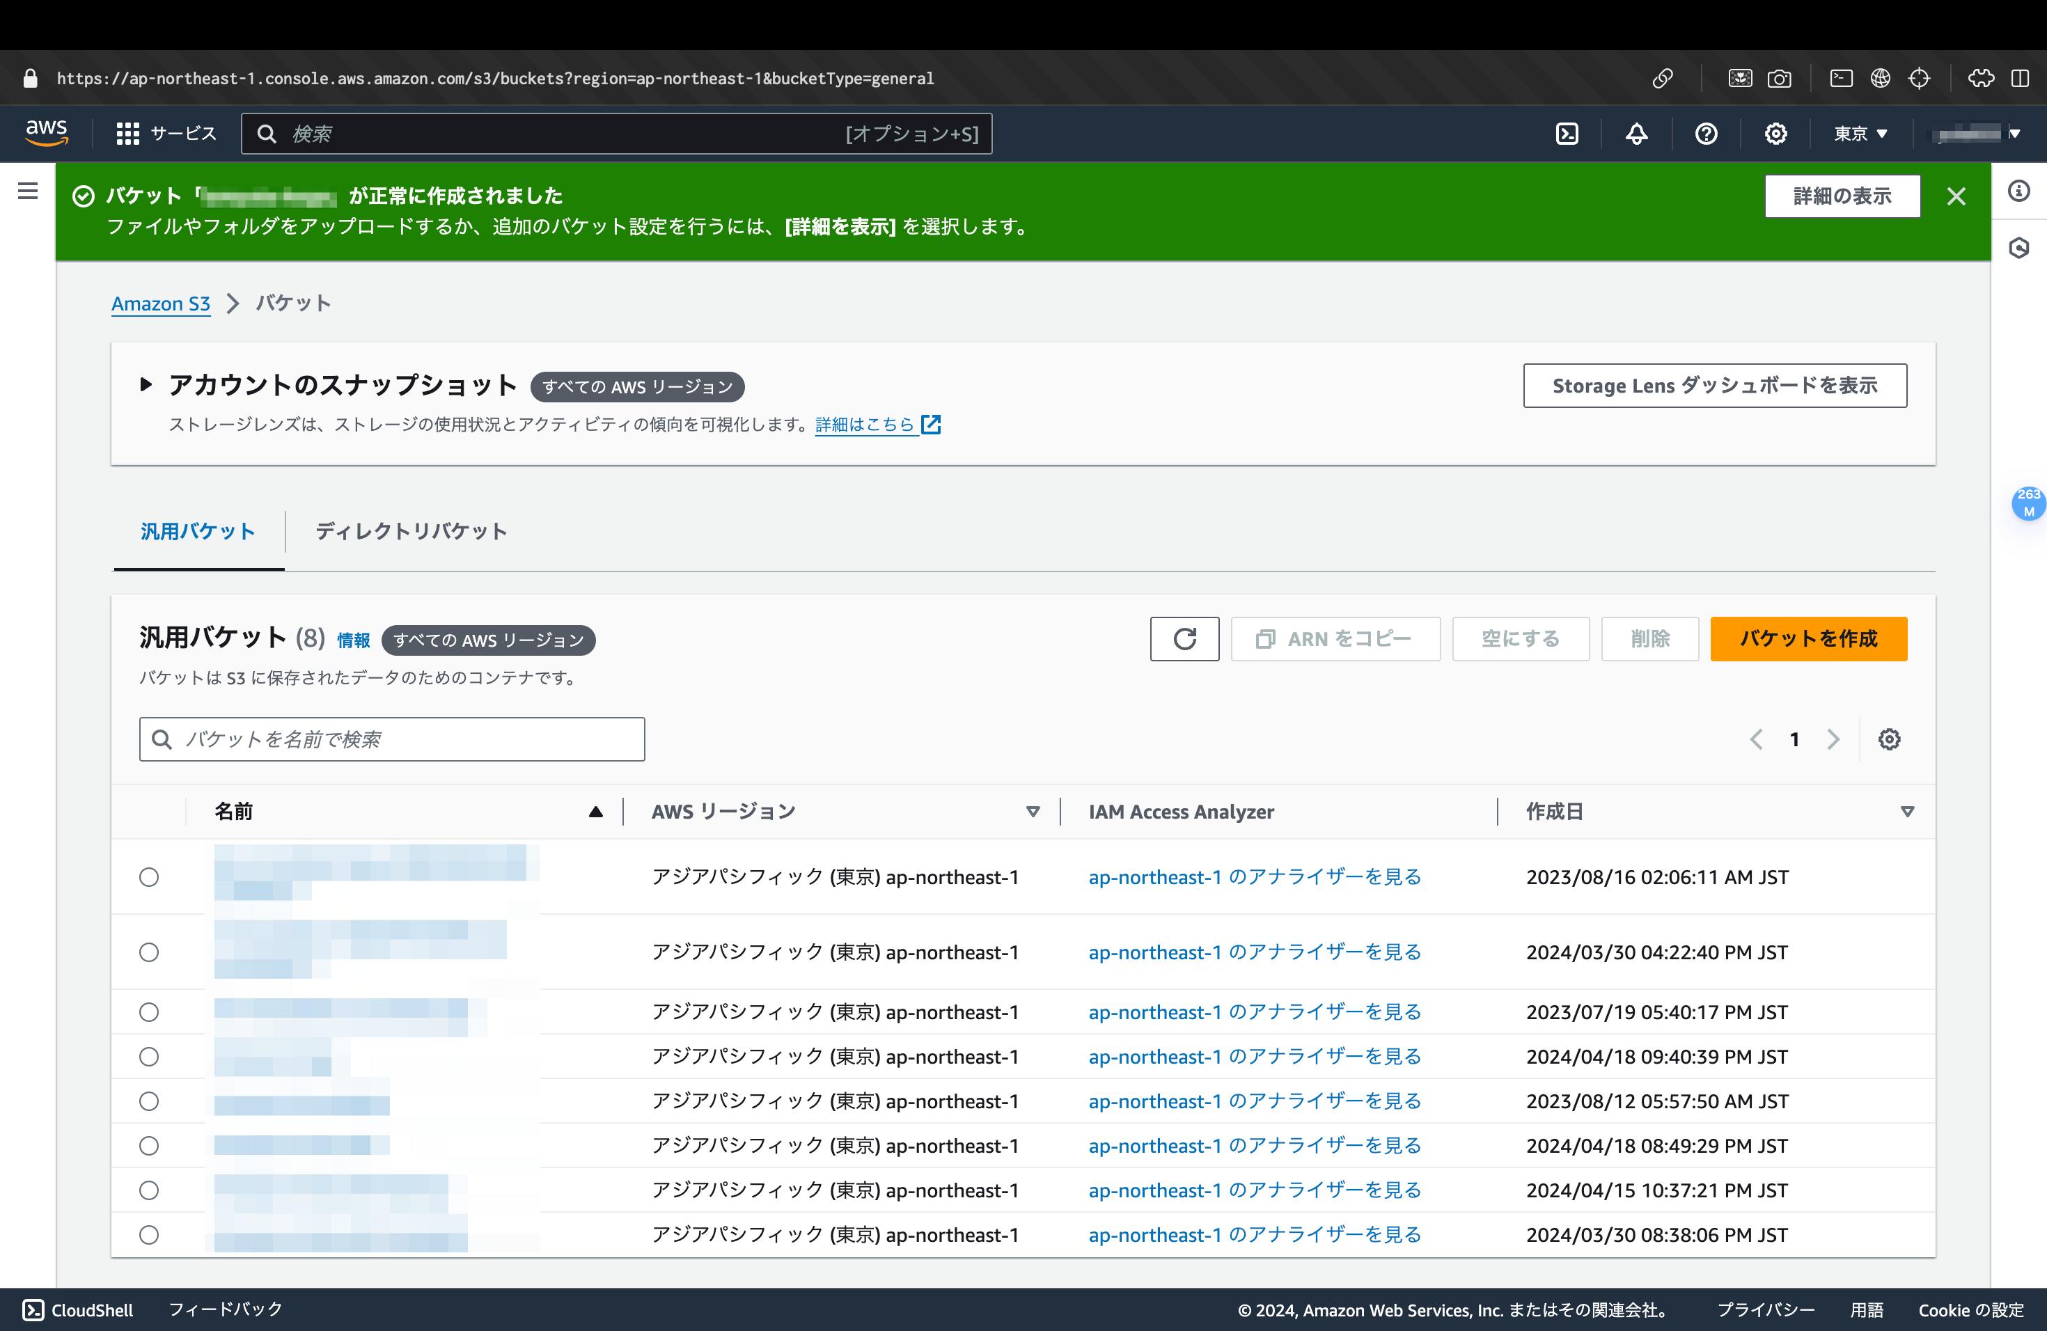Open the AWS settings gear in header
Screen dimensions: 2047x1331
click(1775, 133)
